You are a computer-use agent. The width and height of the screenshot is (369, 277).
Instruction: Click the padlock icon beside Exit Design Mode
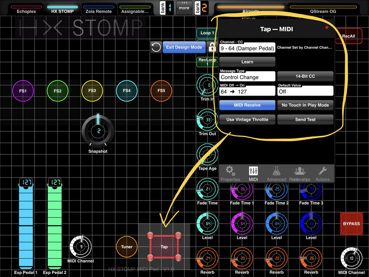[x=212, y=47]
